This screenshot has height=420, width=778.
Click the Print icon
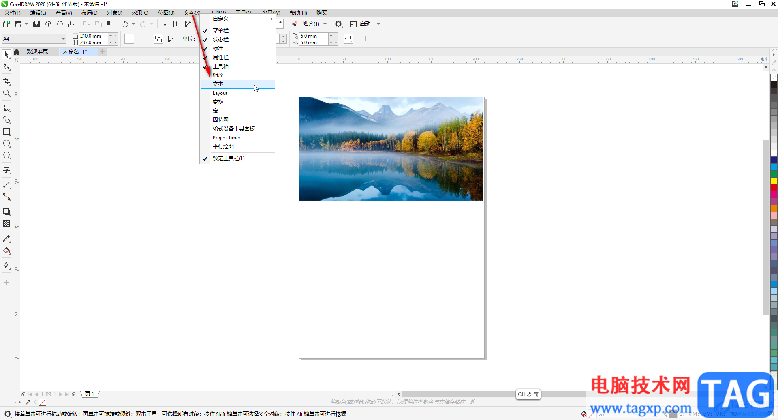click(72, 24)
